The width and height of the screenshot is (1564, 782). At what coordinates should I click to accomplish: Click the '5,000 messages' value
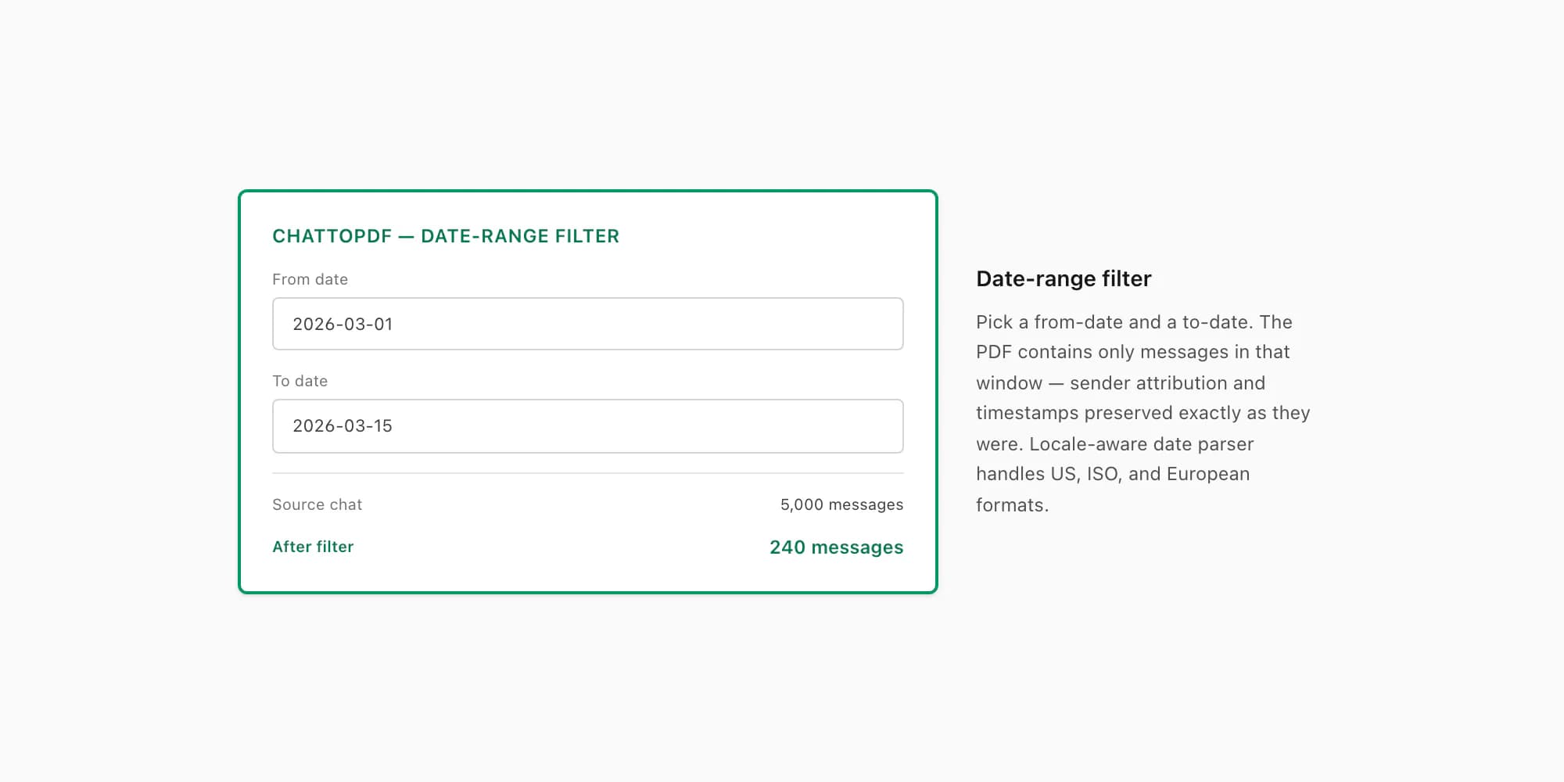pos(841,504)
